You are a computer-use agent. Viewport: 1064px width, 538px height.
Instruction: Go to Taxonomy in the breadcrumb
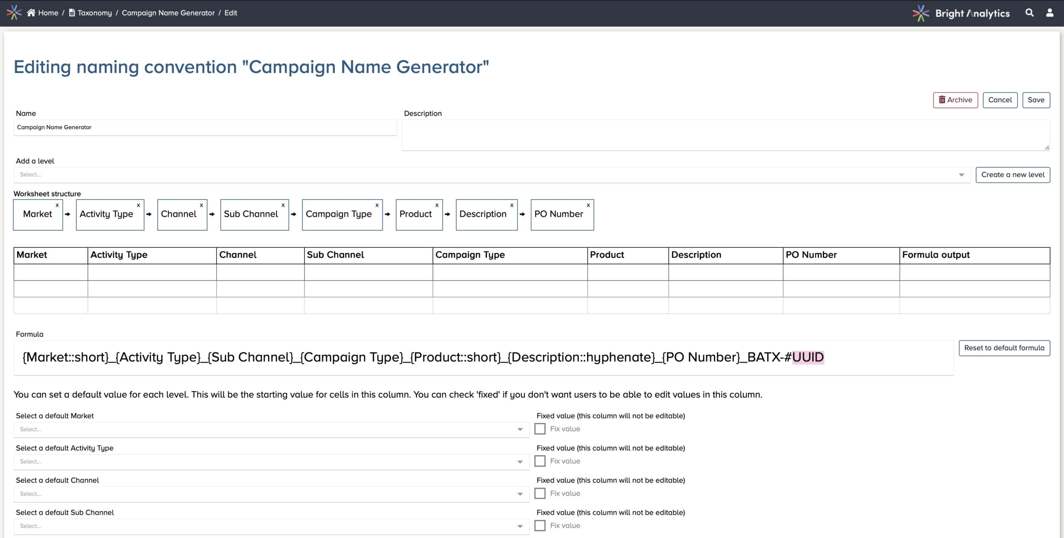[x=94, y=13]
